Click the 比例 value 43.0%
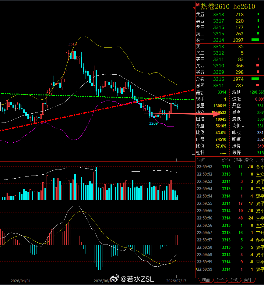This screenshot has height=285, width=264. click(x=221, y=133)
